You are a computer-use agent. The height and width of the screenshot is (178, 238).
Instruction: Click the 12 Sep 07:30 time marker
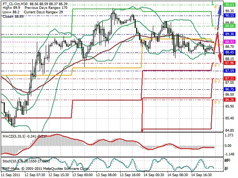(35, 175)
